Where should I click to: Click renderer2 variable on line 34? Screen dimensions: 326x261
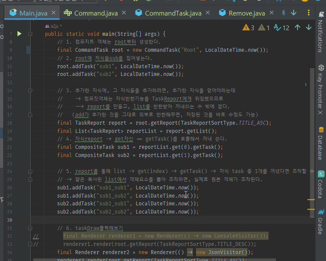tap(116, 252)
